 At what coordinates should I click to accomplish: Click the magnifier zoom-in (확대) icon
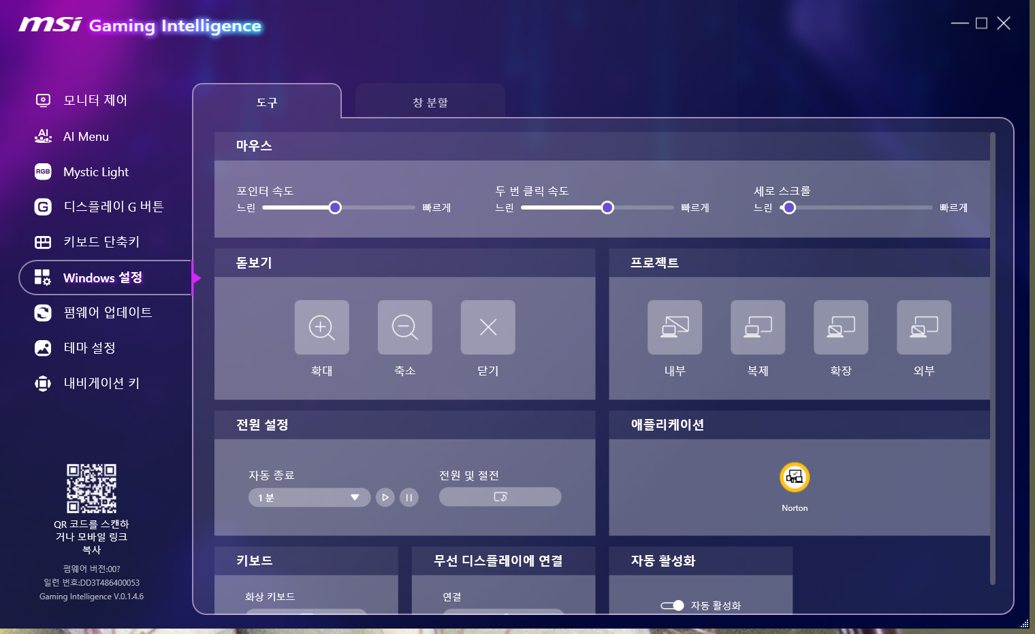321,327
